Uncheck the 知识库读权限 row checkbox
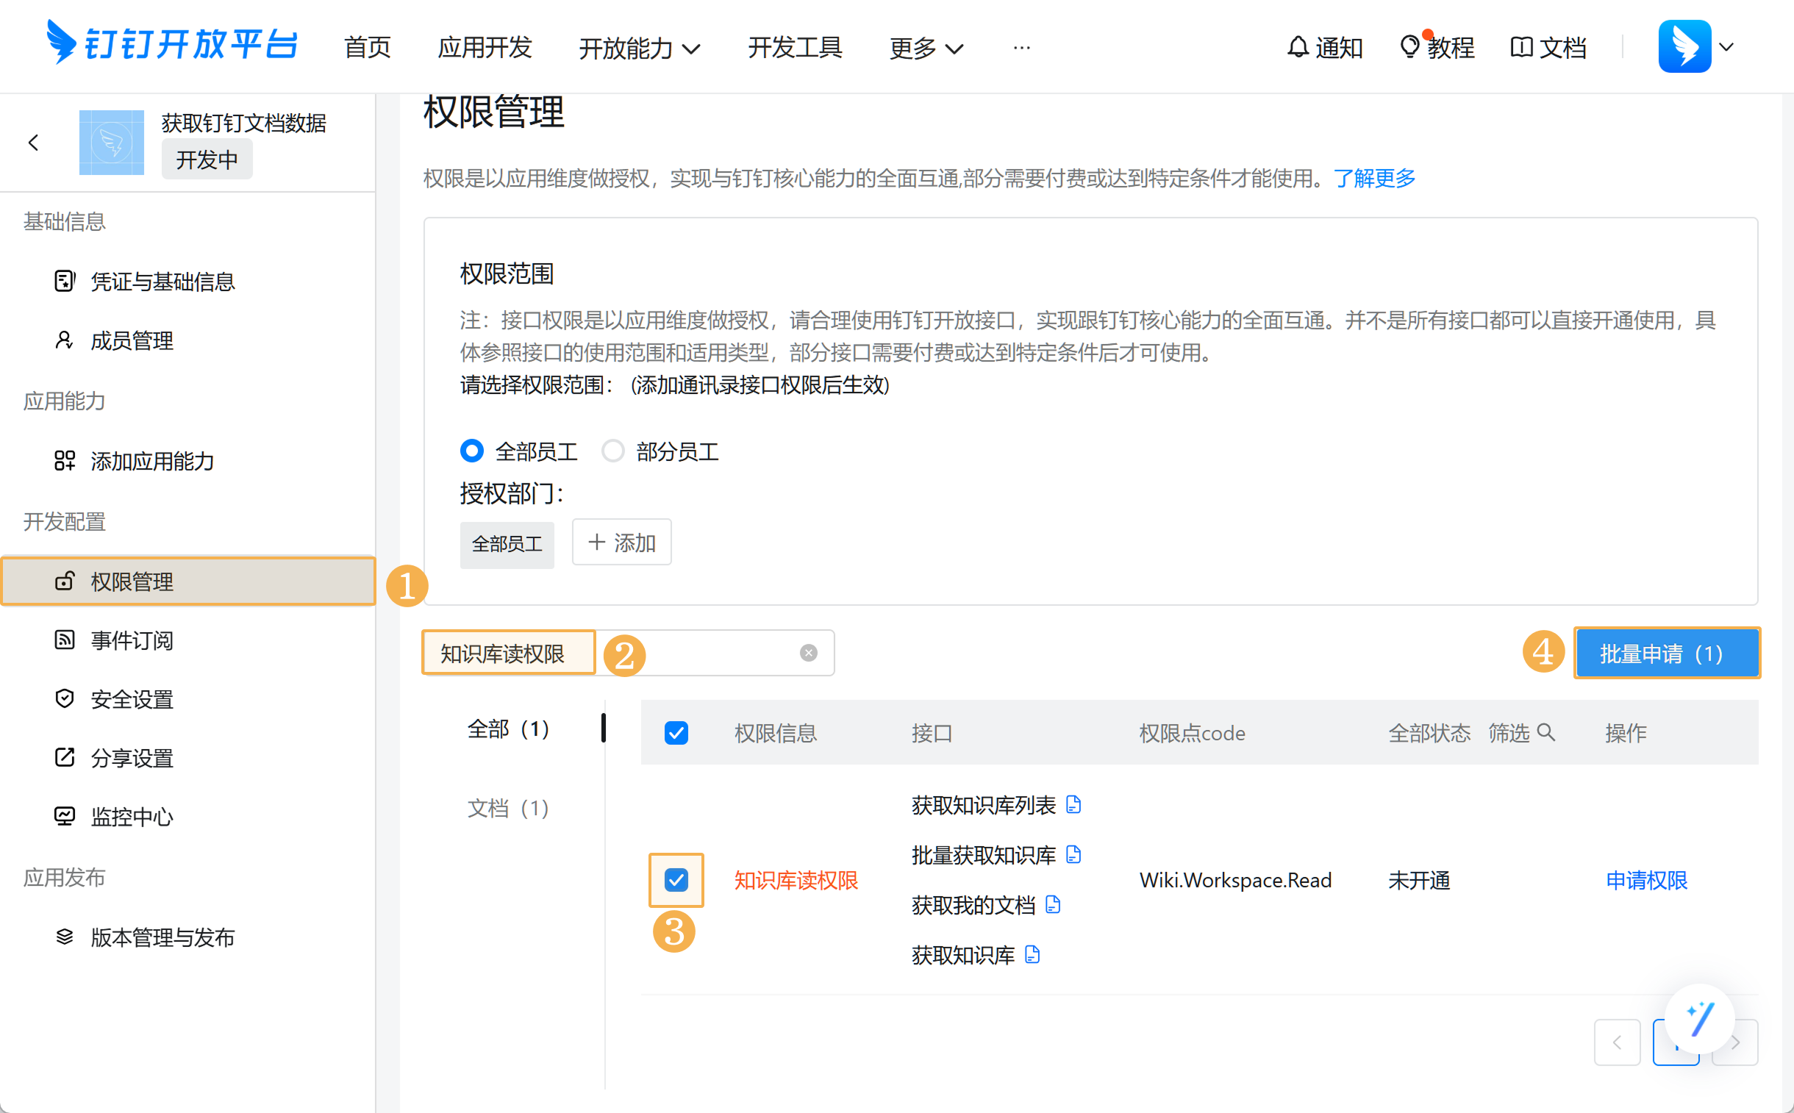The image size is (1794, 1113). click(x=676, y=880)
